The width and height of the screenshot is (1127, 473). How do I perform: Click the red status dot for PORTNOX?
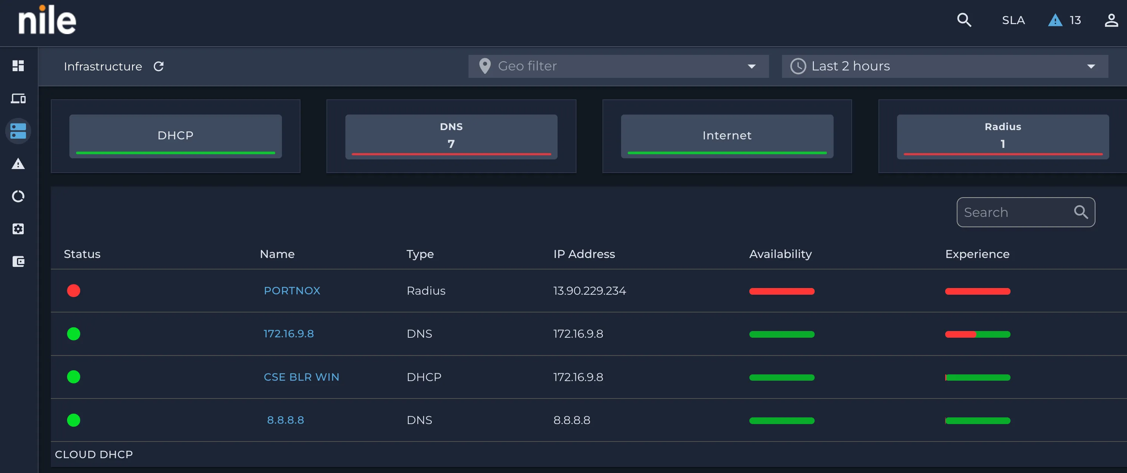[73, 291]
